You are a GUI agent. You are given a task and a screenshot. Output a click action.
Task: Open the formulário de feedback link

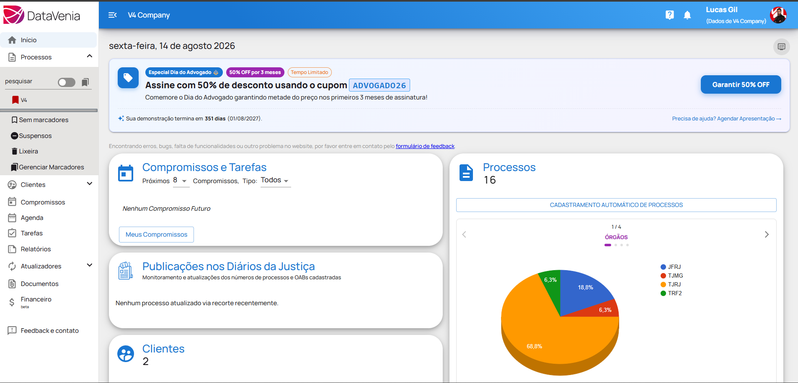425,146
